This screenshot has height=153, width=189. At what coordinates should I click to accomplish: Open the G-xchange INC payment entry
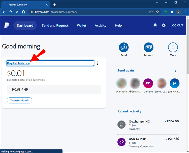click(148, 125)
